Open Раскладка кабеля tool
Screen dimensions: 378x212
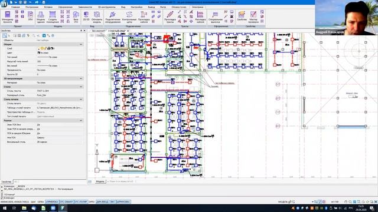click(200, 17)
